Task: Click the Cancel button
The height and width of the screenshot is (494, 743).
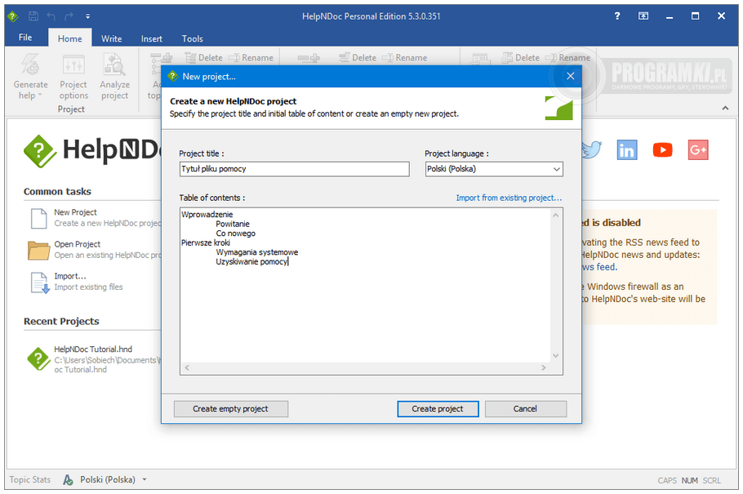Action: tap(526, 408)
